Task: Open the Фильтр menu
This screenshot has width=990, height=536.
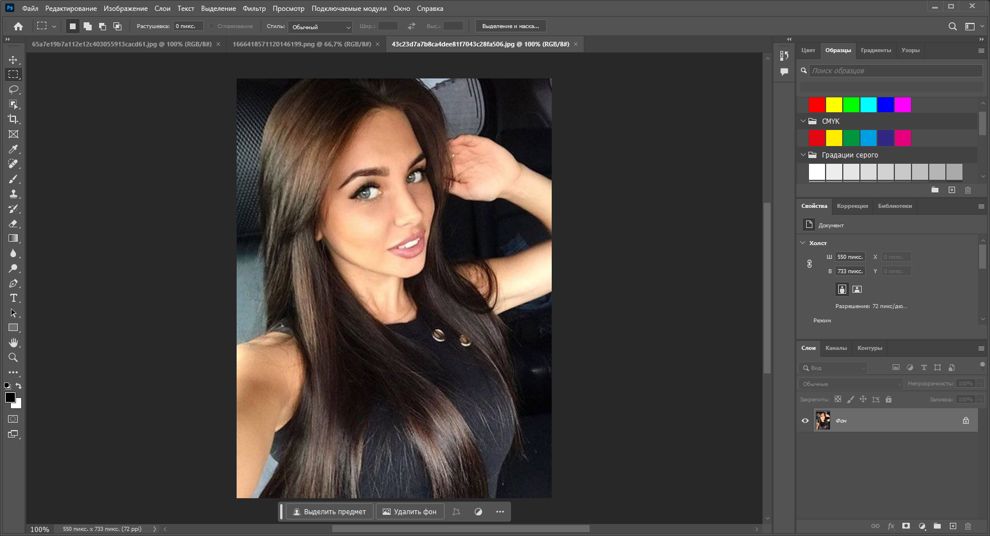Action: coord(254,9)
